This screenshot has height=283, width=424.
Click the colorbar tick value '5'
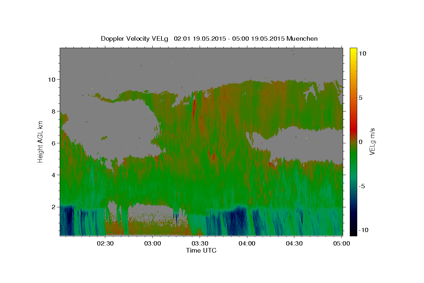361,98
